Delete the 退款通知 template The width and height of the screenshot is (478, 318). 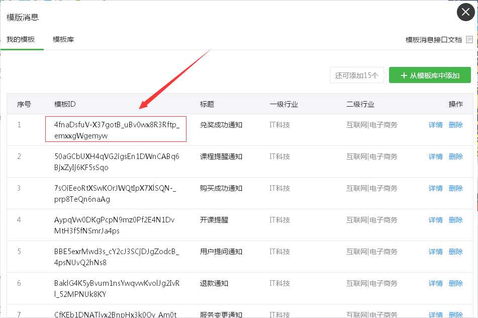point(456,283)
